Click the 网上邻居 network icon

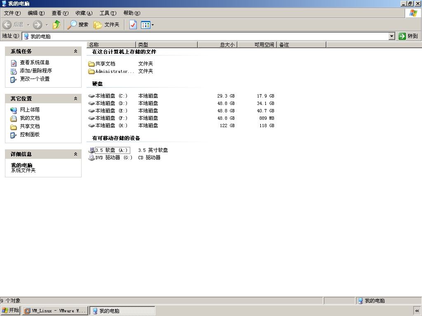tap(14, 110)
